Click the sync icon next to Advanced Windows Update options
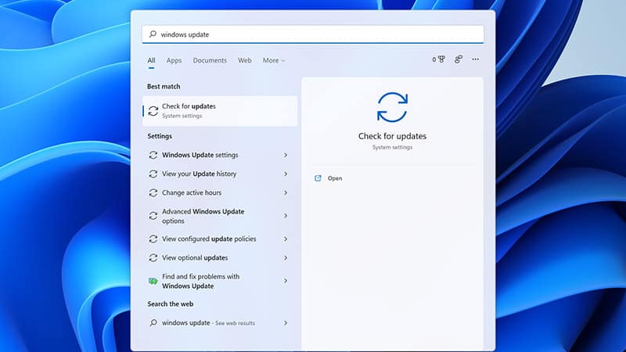 pos(153,216)
